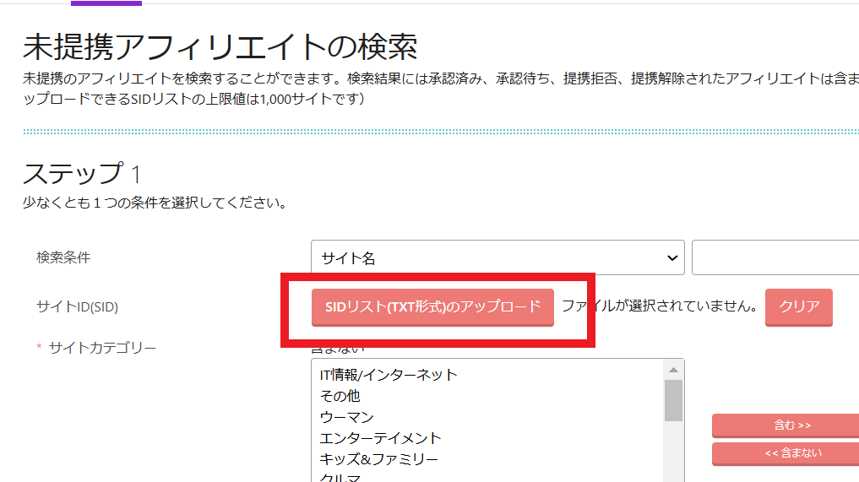This screenshot has height=482, width=859.
Task: Click the text field beside the サイト名 dropdown
Action: (775, 258)
